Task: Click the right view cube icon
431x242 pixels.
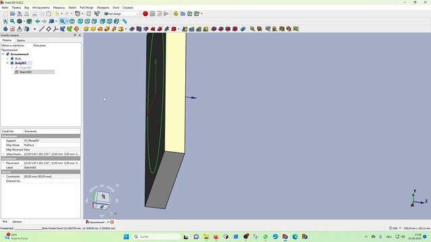Action: coord(94,21)
